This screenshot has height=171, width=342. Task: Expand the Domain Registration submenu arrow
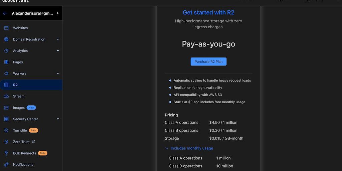[58, 39]
